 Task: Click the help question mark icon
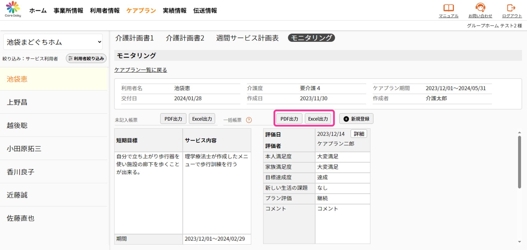[249, 120]
